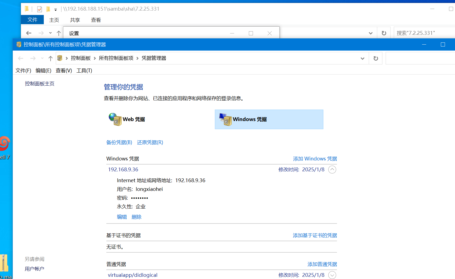Open the 文件(F) menu

coord(23,71)
